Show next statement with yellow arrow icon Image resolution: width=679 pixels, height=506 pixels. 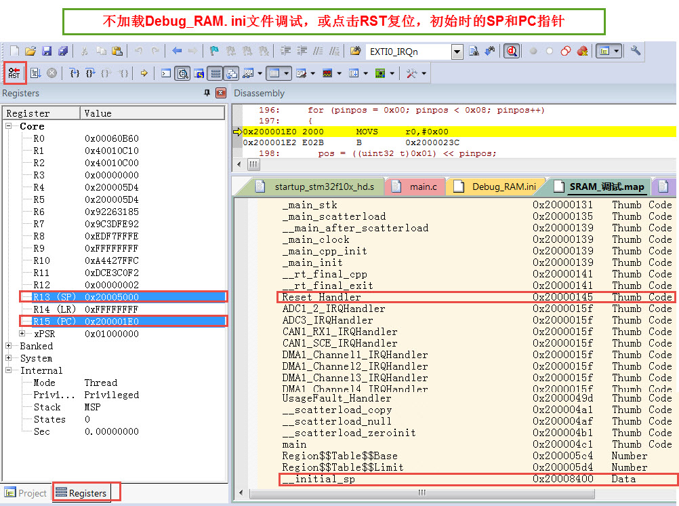(144, 73)
